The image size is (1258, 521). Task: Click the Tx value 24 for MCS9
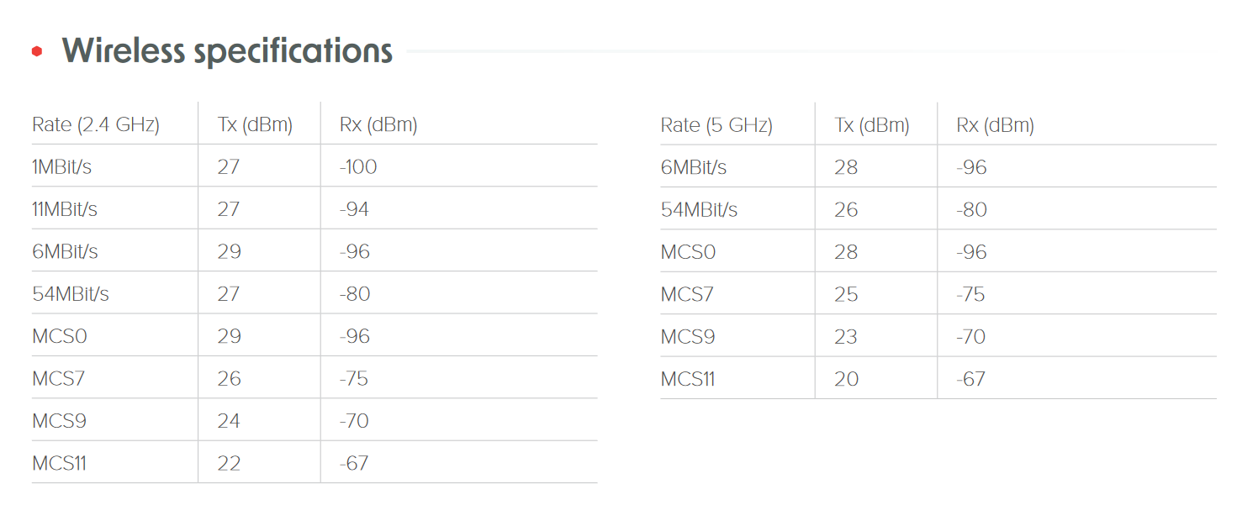[229, 421]
